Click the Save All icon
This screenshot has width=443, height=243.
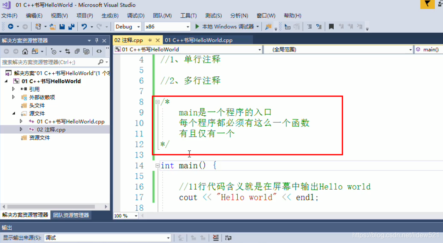point(71,27)
